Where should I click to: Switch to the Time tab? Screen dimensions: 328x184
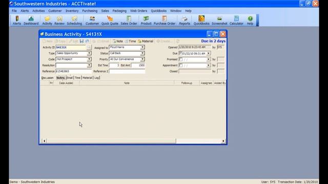77,78
